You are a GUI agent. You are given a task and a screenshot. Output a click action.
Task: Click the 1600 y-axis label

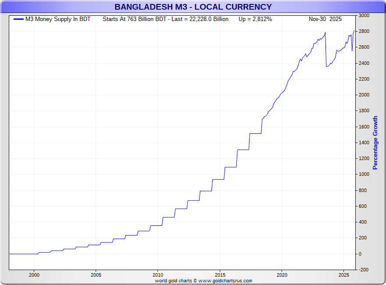[x=364, y=127]
